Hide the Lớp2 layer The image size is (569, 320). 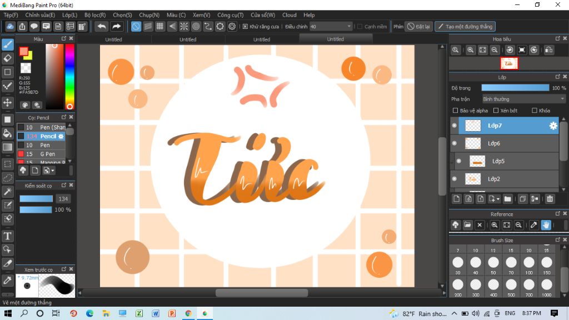pos(455,179)
